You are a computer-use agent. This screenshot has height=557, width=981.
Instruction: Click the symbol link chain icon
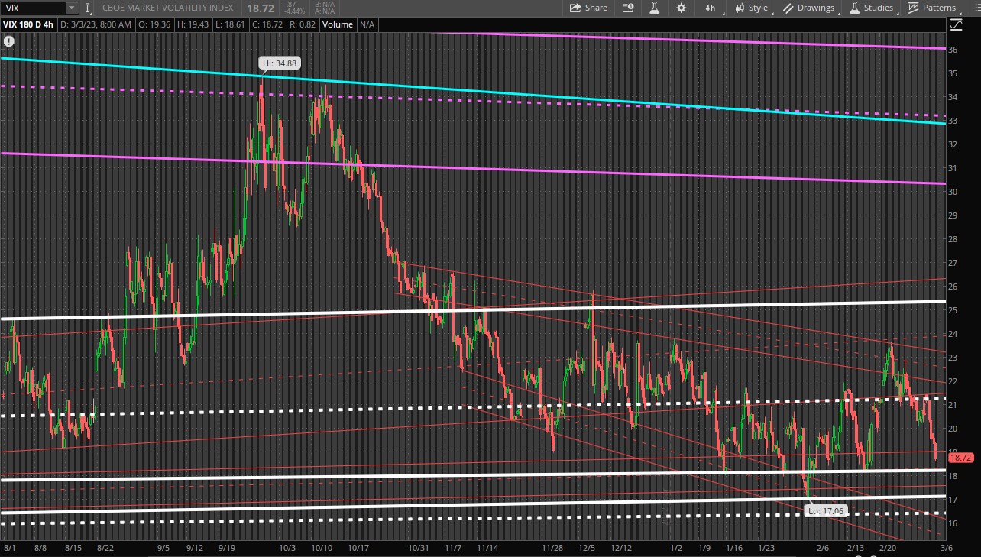(x=88, y=8)
